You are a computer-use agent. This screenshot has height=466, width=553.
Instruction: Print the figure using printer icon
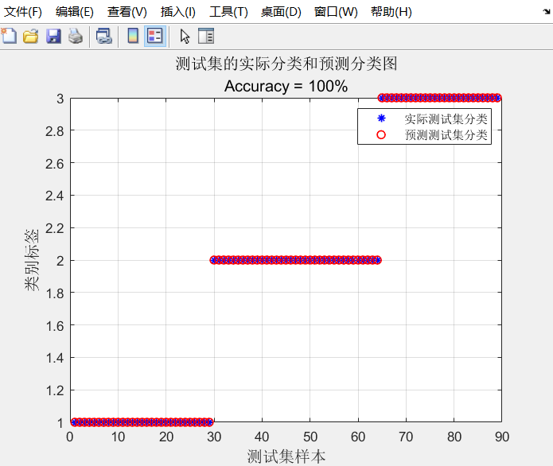point(76,36)
